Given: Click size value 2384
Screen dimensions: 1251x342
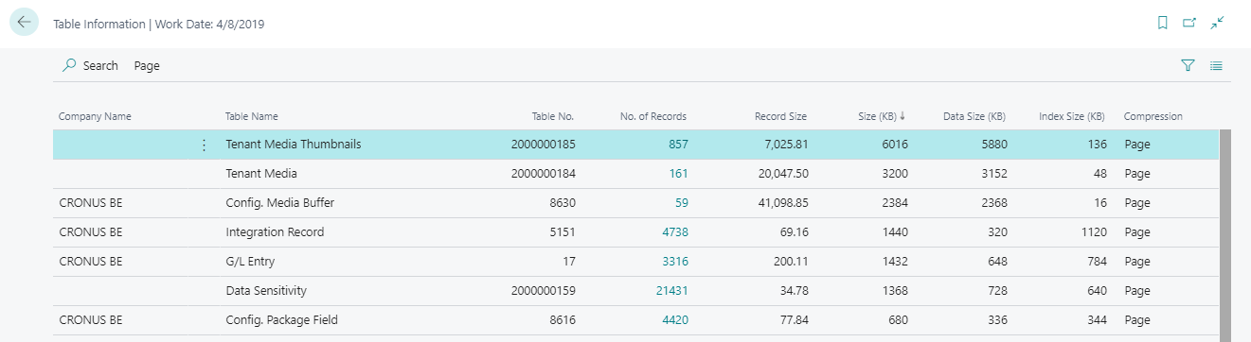Looking at the screenshot, I should pyautogui.click(x=896, y=203).
